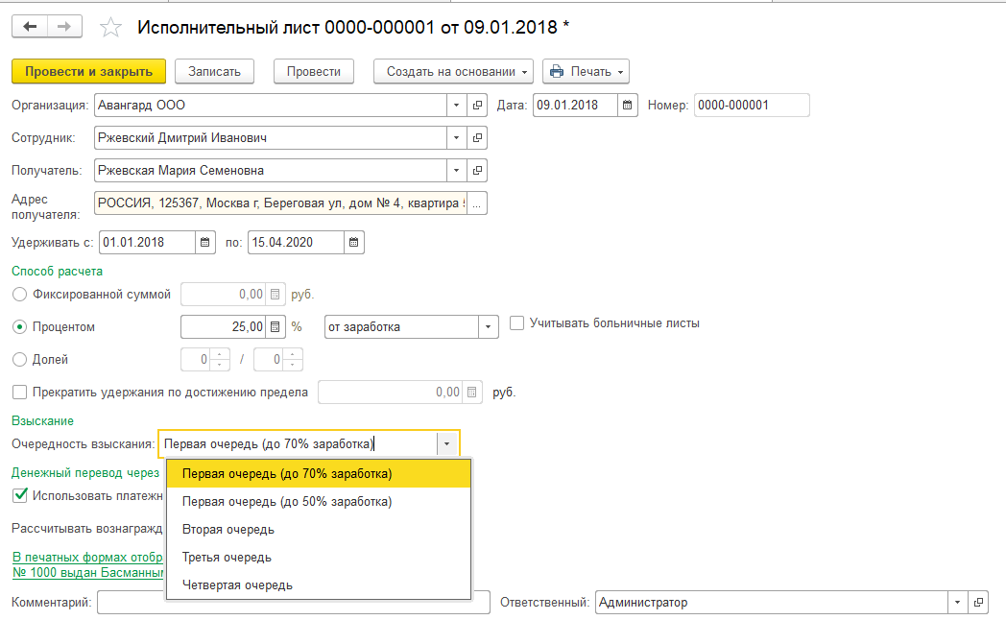
Task: Open calendar for Удерживать с date
Action: [x=204, y=243]
